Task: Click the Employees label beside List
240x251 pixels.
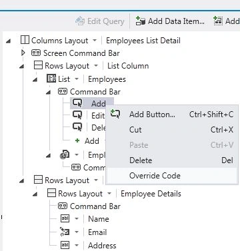Action: tap(107, 79)
